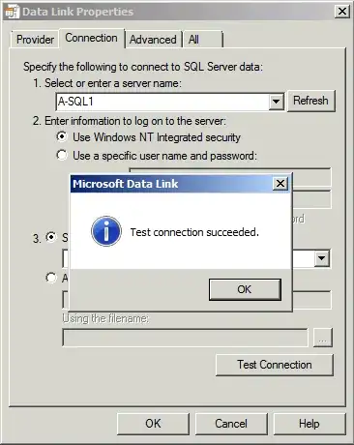Switch to the Provider tab
This screenshot has width=354, height=445.
35,40
